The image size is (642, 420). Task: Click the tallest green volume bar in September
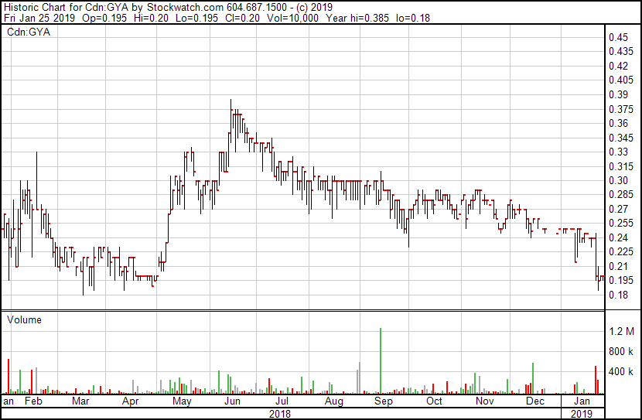[381, 360]
